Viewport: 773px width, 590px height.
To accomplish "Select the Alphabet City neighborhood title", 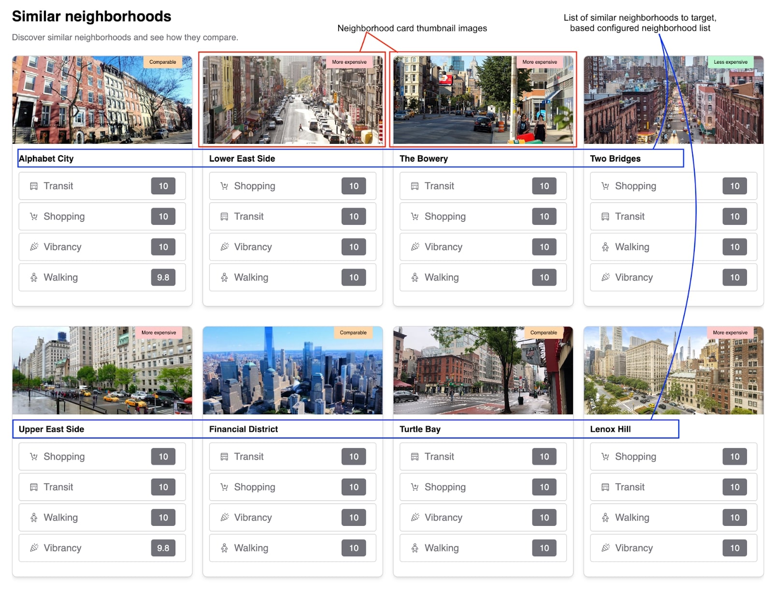I will coord(46,159).
